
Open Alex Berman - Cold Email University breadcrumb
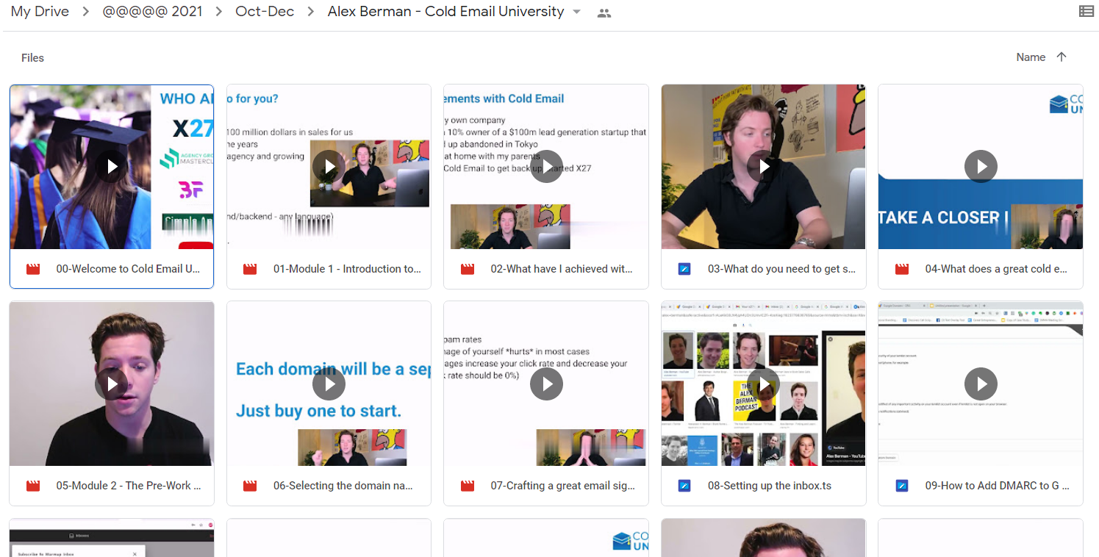(x=445, y=12)
